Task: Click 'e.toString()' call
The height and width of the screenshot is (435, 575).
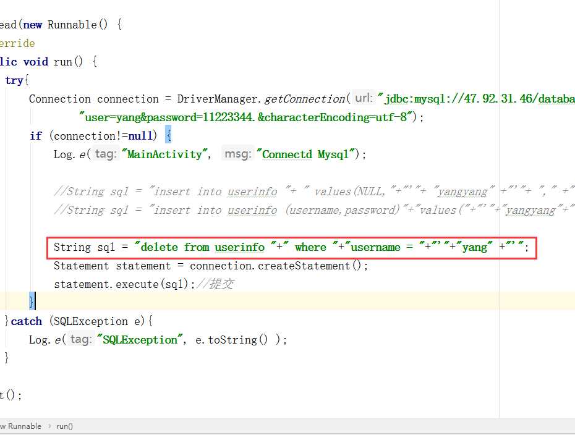Action: 232,340
